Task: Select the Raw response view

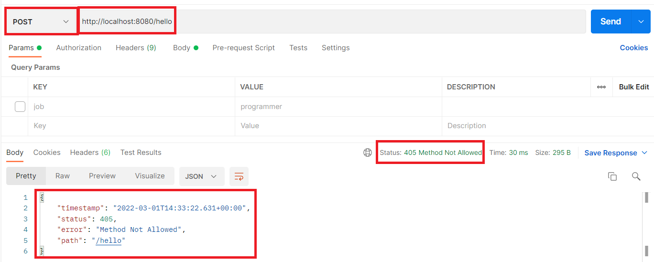Action: click(x=63, y=176)
